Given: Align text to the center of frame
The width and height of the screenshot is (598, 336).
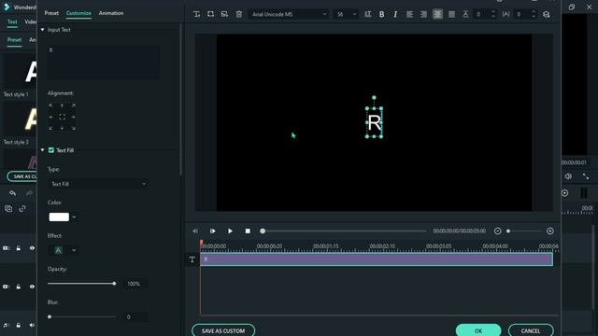Looking at the screenshot, I should [62, 117].
